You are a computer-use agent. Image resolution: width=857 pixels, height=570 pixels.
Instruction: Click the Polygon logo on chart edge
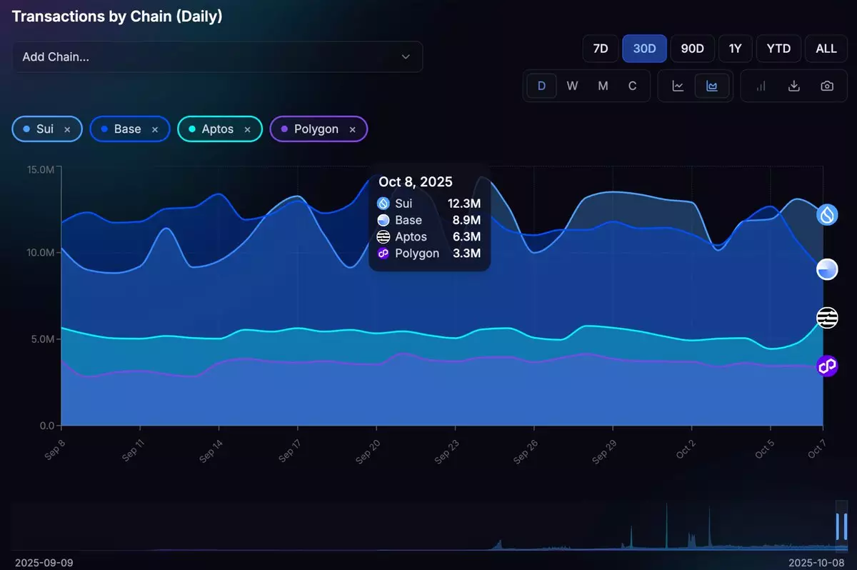click(827, 366)
